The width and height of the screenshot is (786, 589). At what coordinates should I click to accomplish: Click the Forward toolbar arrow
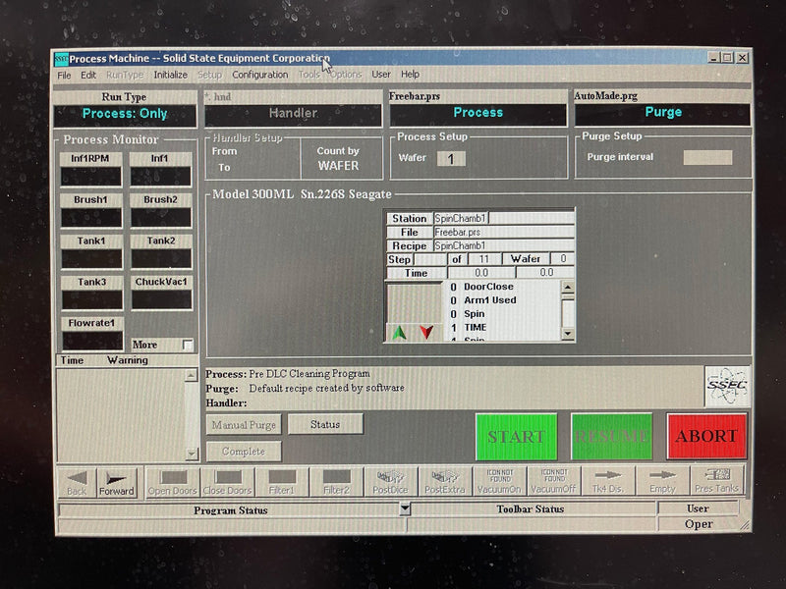pos(116,482)
